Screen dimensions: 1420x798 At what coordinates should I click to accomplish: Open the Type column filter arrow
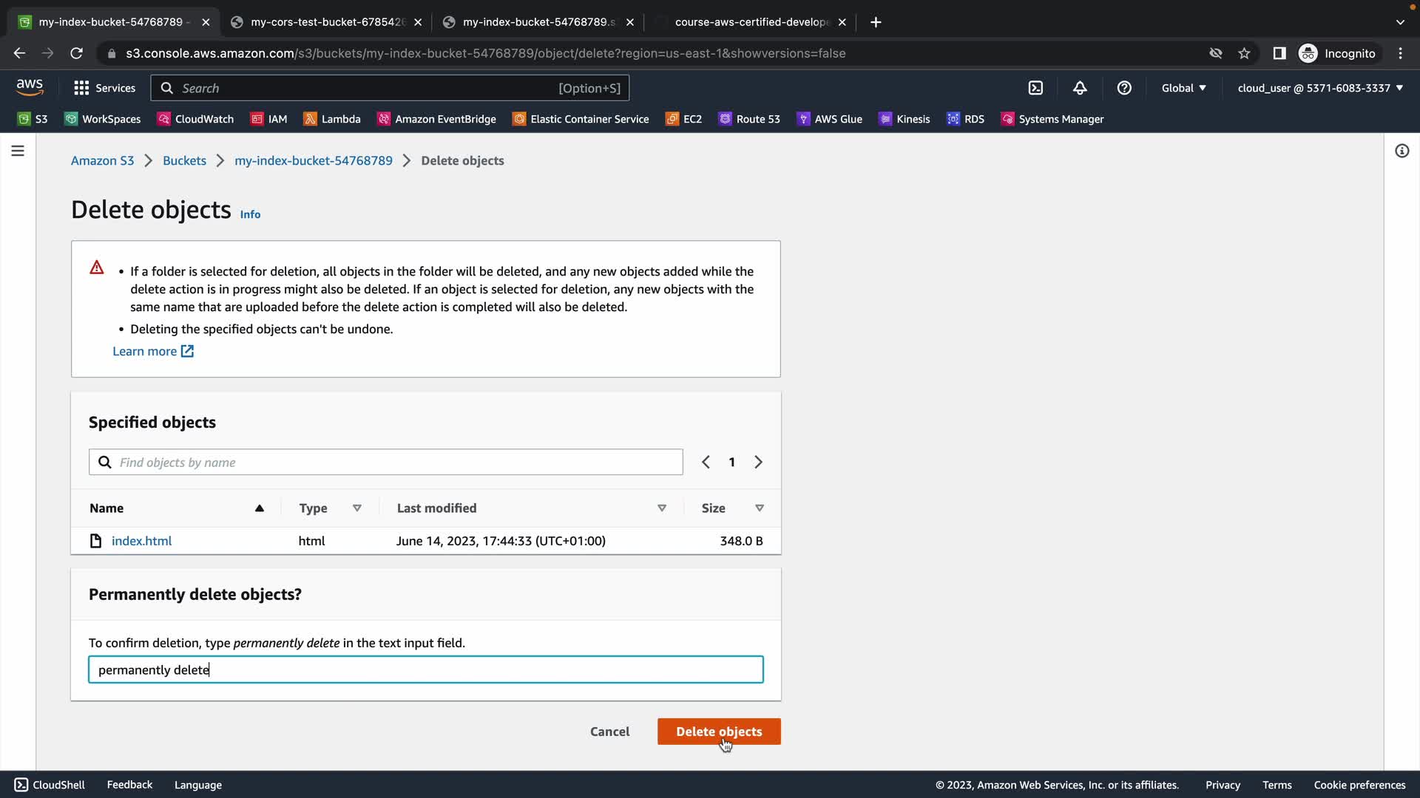[x=357, y=508]
